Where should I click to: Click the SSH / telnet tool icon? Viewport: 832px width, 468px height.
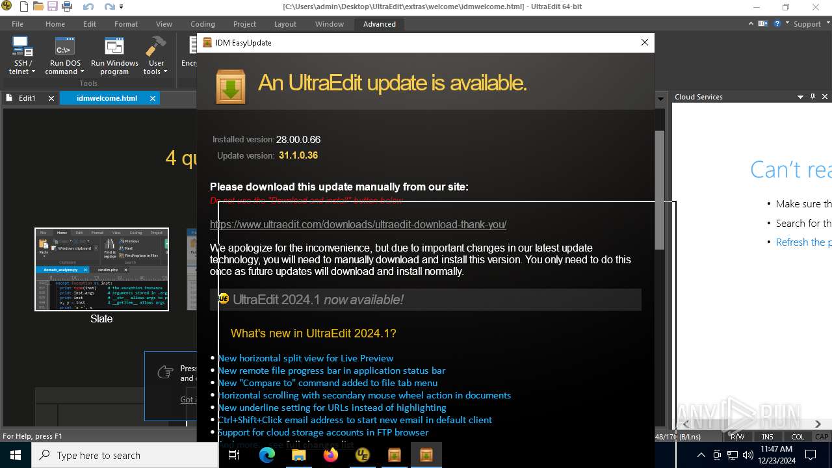(22, 47)
